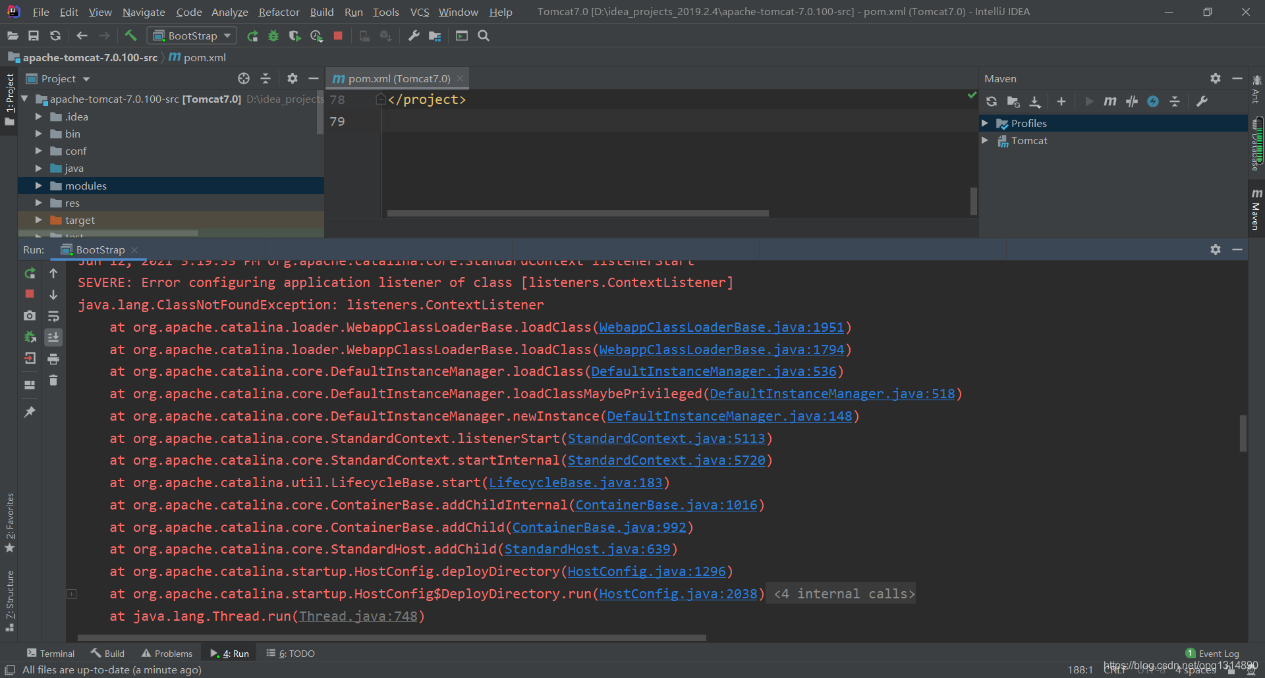
Task: Open StandardContext.java:5113 link
Action: [x=667, y=438]
